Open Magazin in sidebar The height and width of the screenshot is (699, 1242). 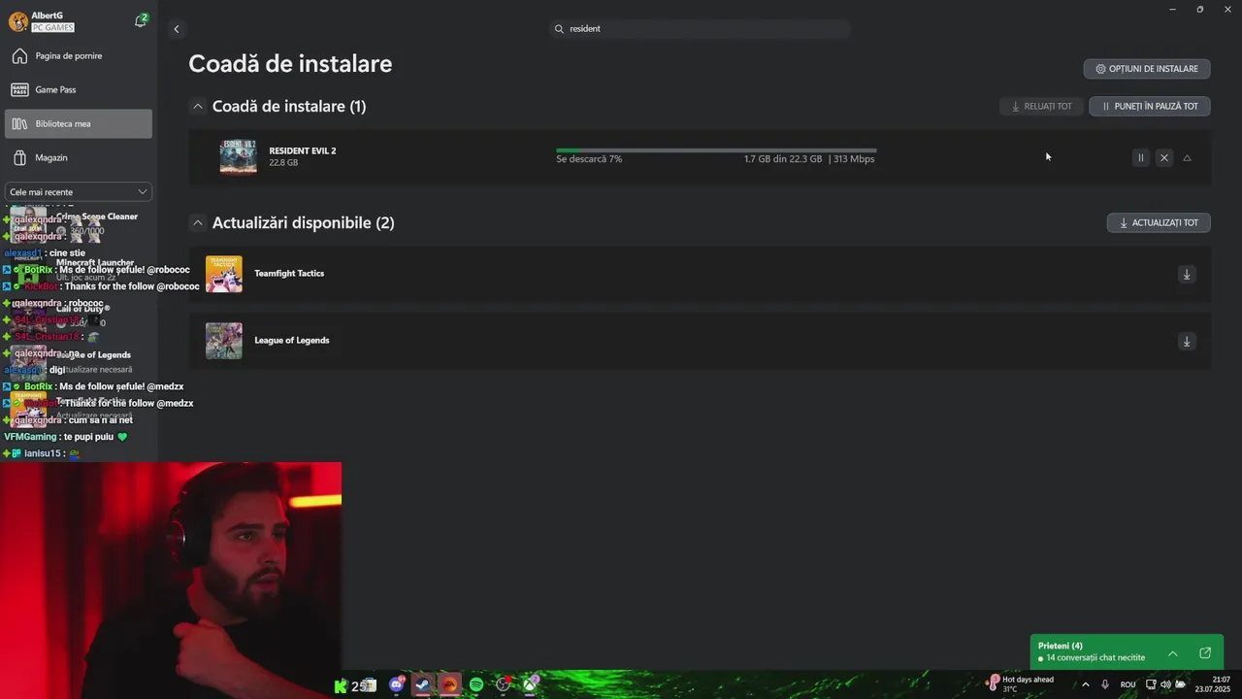[x=79, y=157]
